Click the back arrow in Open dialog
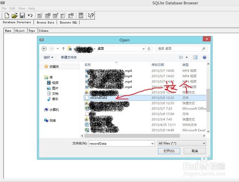239x182 pixels. click(x=44, y=49)
